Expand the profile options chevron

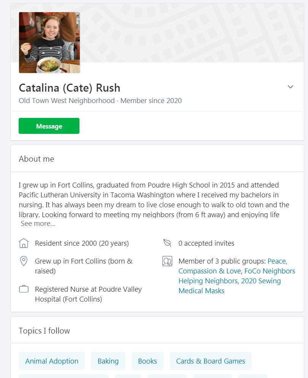(291, 87)
